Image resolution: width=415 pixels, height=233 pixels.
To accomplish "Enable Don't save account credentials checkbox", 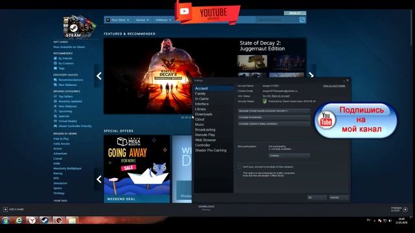I will click(x=239, y=167).
